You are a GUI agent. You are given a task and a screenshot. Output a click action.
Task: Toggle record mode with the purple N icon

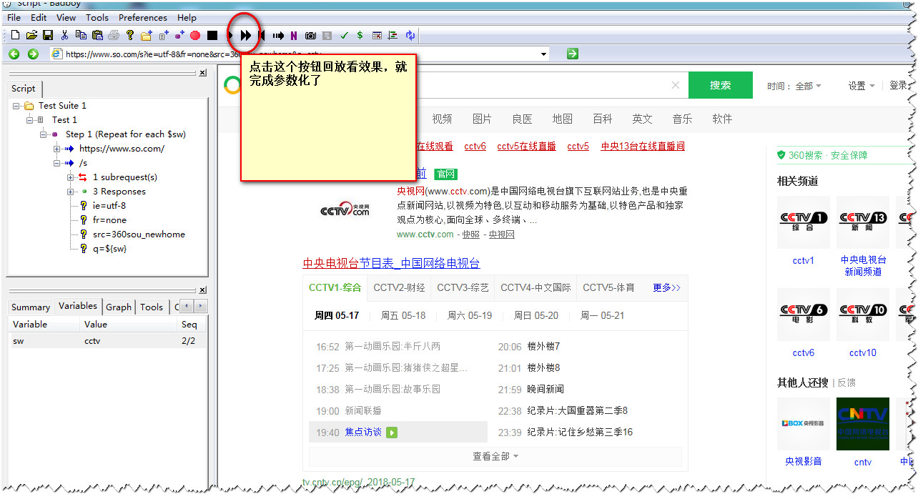point(294,35)
